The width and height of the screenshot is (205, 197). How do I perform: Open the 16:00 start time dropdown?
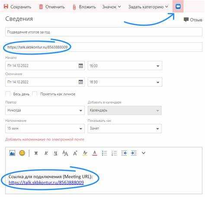tap(125, 66)
